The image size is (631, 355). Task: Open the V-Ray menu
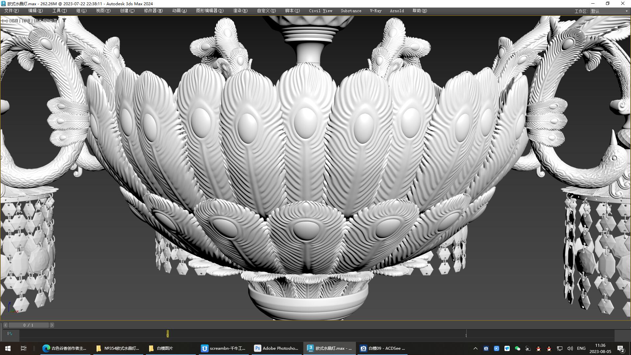pyautogui.click(x=375, y=11)
